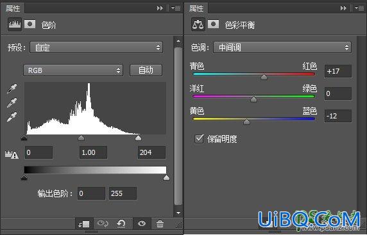Click magenta-green value field 0
The height and width of the screenshot is (235, 367).
338,93
